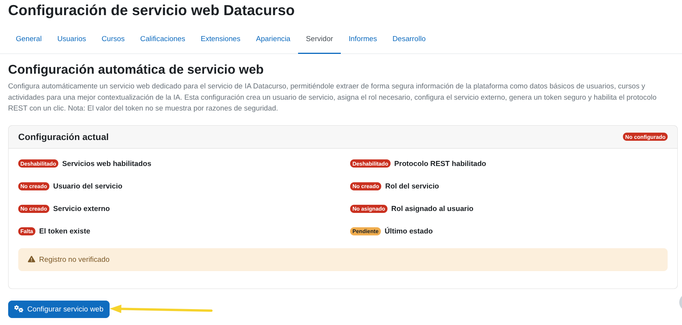Click the Deshabilitado badge next to Servicios web habilitados
Image resolution: width=682 pixels, height=325 pixels.
(38, 164)
